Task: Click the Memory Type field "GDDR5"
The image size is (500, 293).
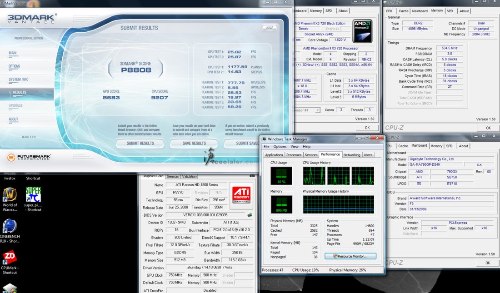Action: [180, 253]
